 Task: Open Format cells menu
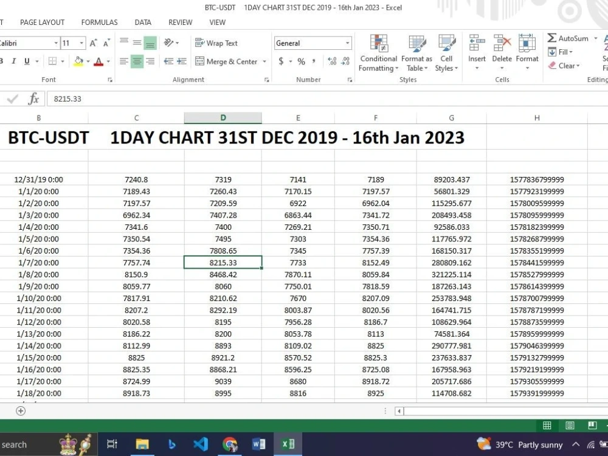tap(527, 52)
